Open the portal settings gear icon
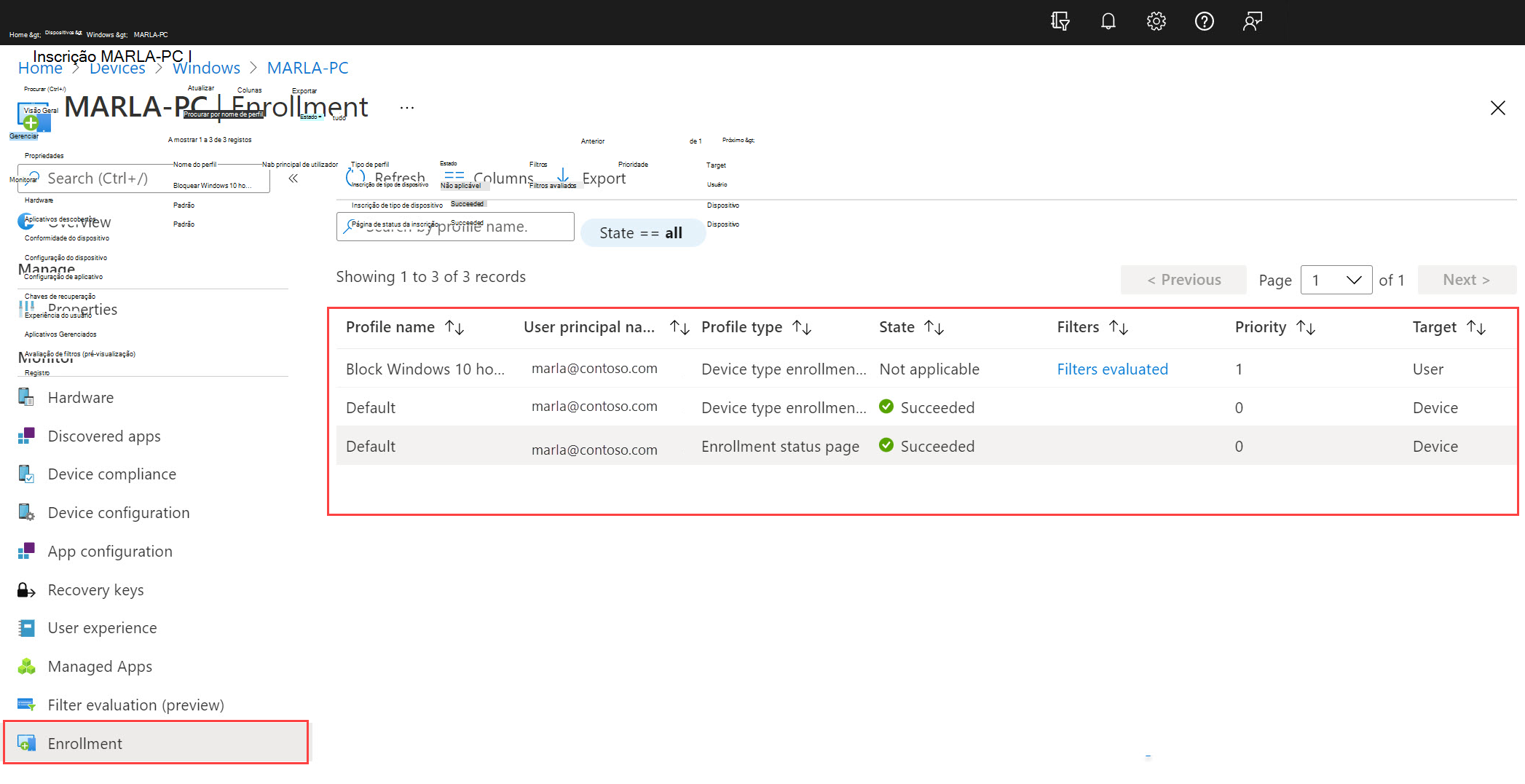Screen dimensions: 1525x784 [x=1156, y=21]
